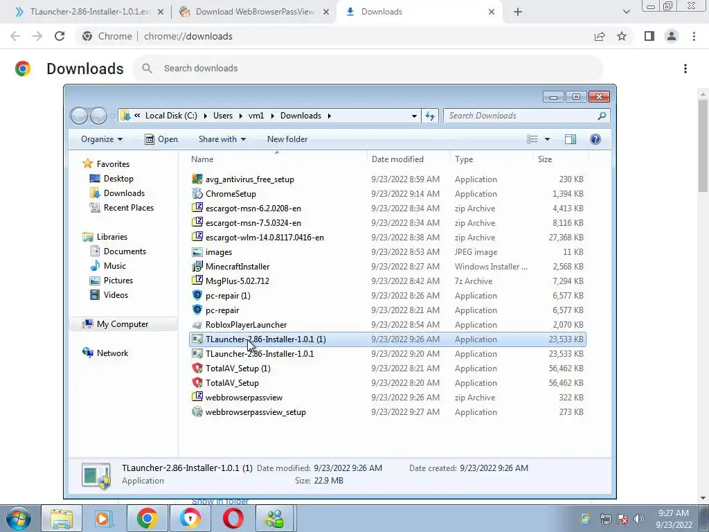Click the Chrome back arrow
Screen dimensions: 709x532
15,36
